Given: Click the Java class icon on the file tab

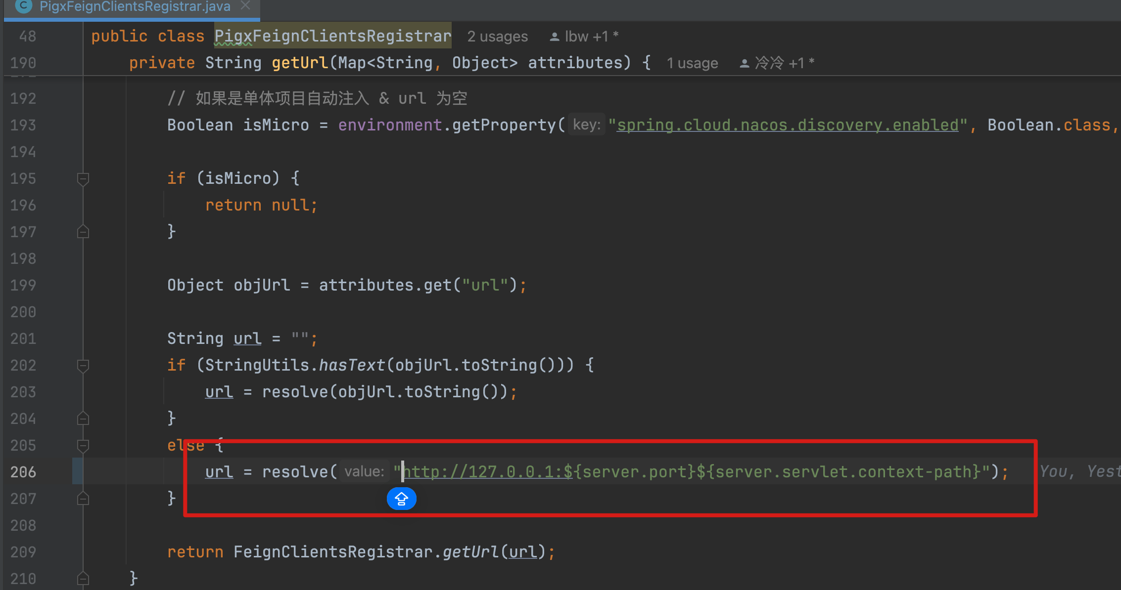Looking at the screenshot, I should [23, 6].
